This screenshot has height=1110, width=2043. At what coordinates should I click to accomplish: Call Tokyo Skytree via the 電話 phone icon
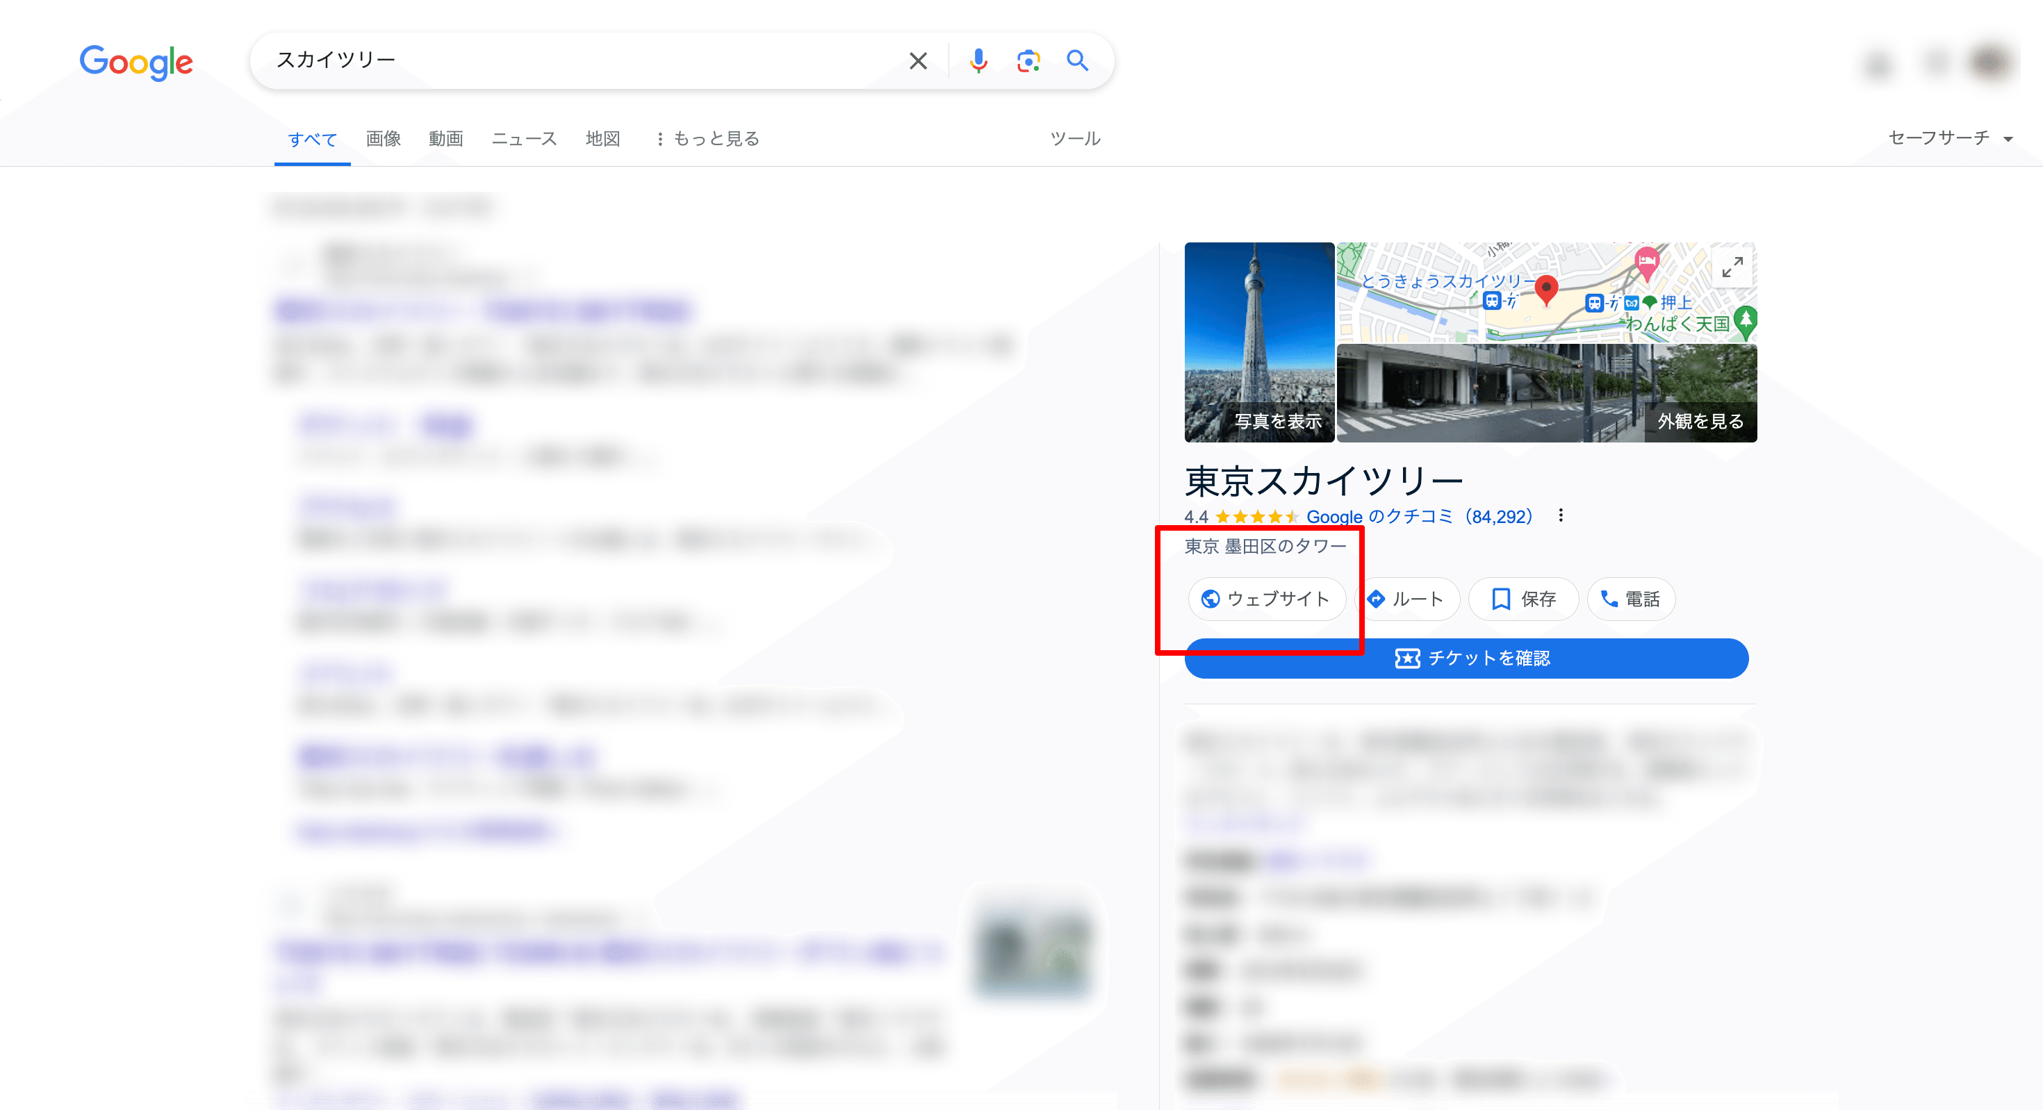pyautogui.click(x=1611, y=599)
